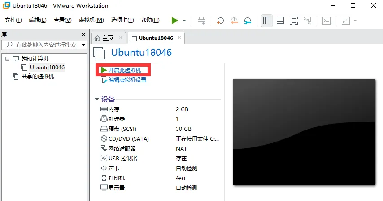Toggle the library sidebar view icon
This screenshot has height=201, width=383.
click(x=267, y=21)
